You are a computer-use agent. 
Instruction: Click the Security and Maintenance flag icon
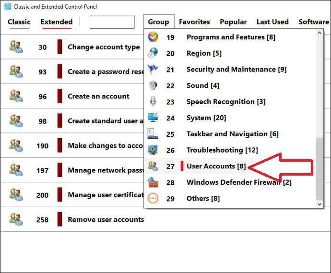[153, 69]
